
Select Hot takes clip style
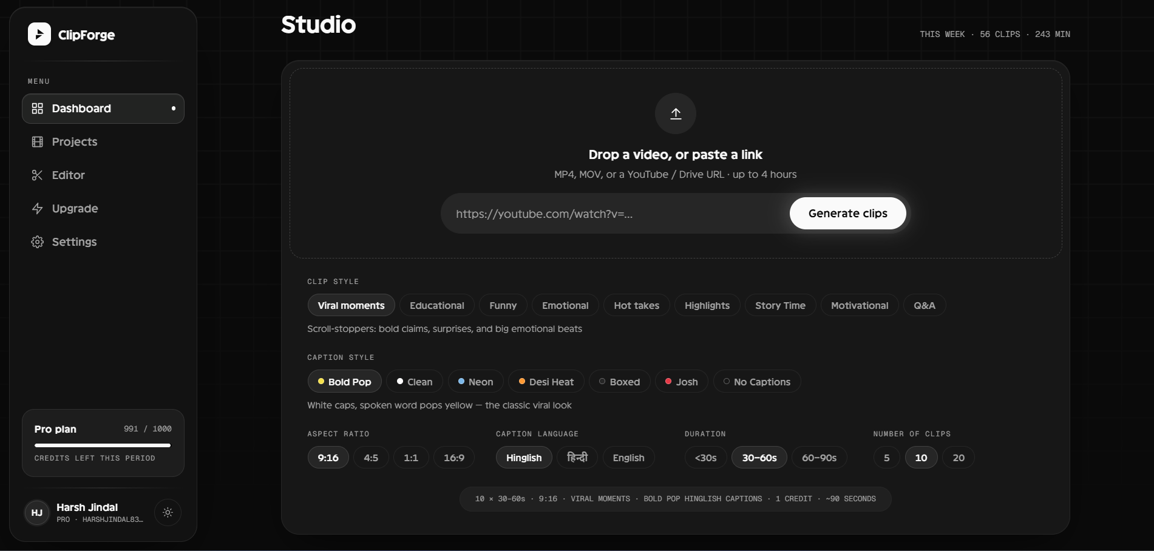636,305
